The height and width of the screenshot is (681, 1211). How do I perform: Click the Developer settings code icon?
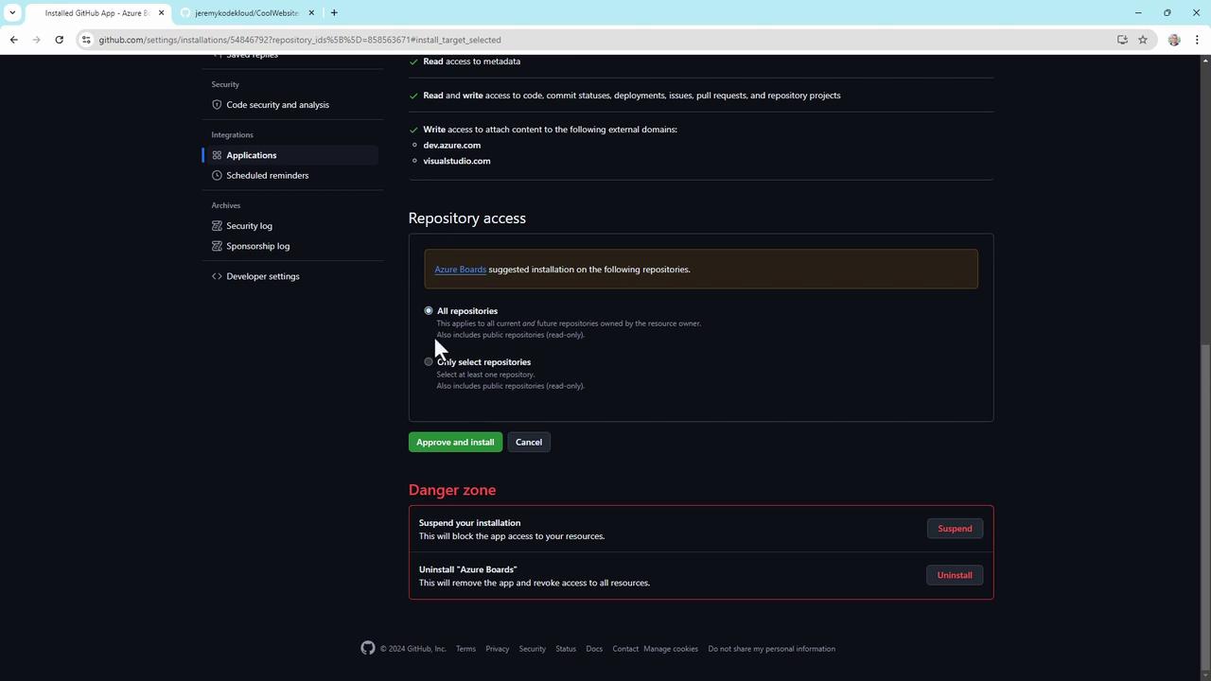tap(217, 276)
